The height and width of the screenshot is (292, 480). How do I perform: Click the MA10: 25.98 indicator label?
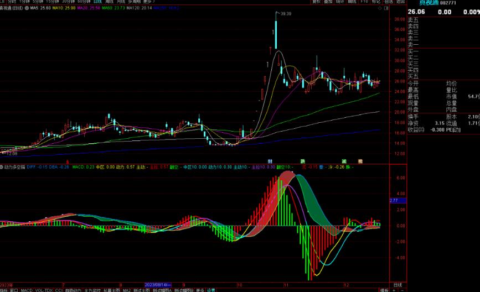(64, 8)
